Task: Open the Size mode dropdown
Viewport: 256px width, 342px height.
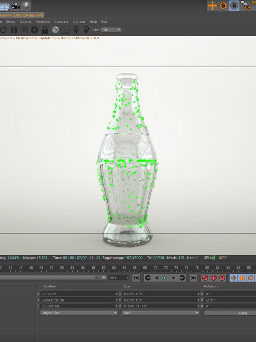Action: 161,313
